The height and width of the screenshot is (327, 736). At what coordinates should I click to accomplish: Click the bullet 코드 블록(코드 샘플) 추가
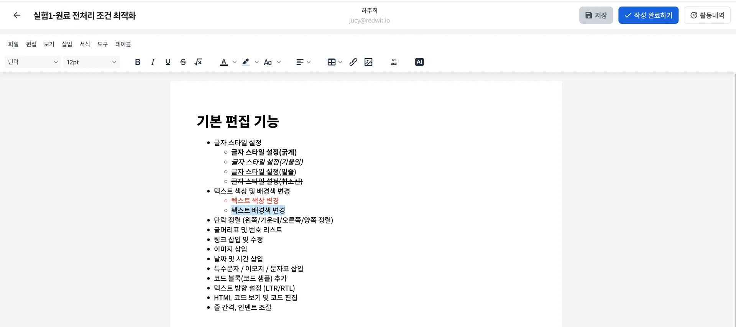250,278
